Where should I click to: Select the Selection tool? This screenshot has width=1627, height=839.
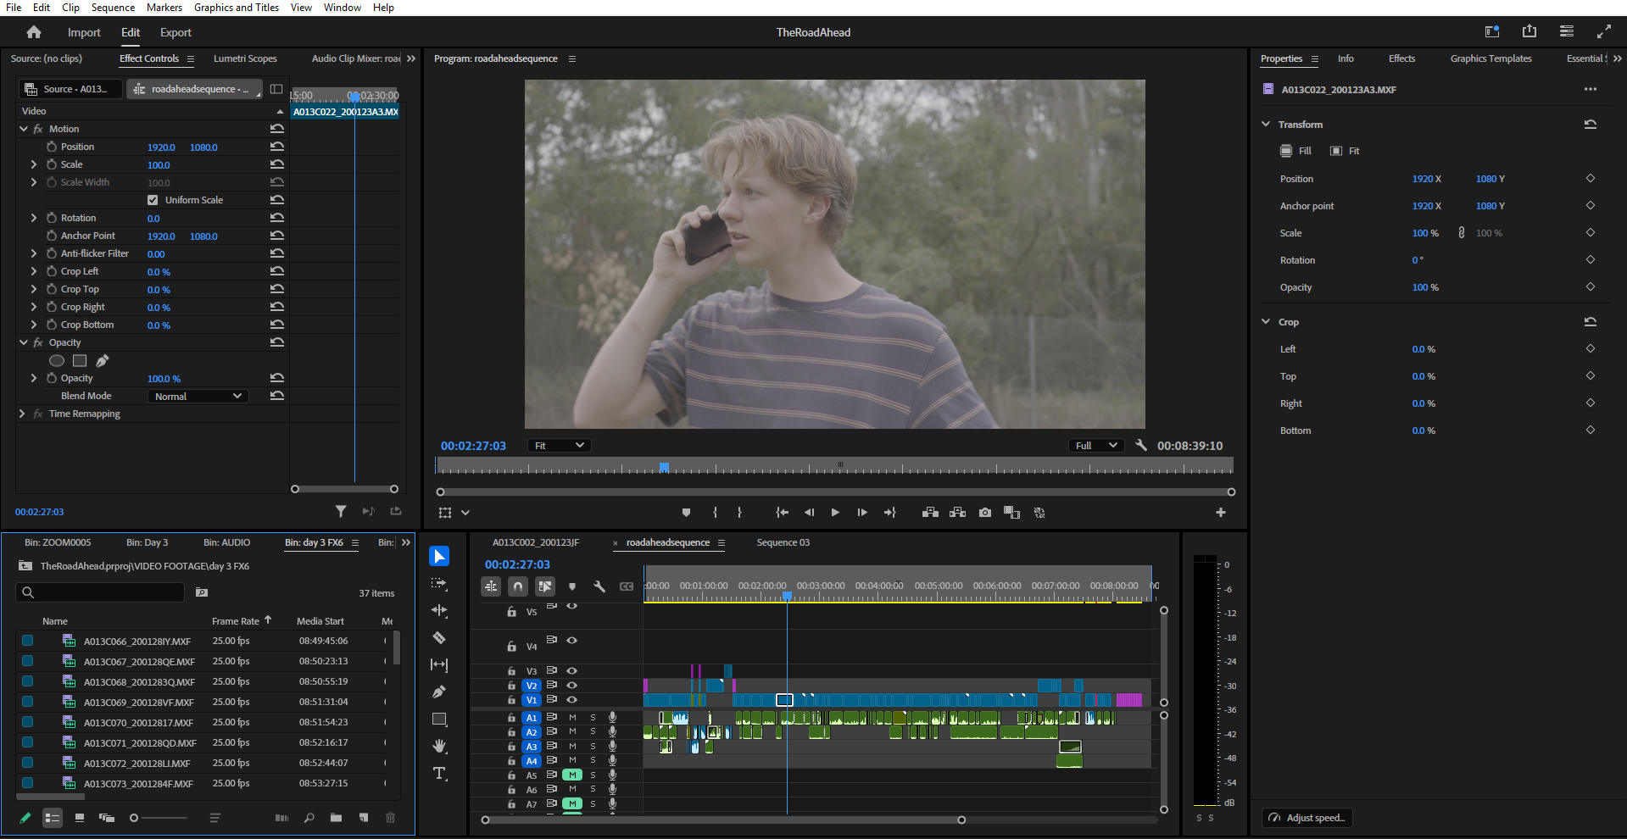[x=439, y=555]
